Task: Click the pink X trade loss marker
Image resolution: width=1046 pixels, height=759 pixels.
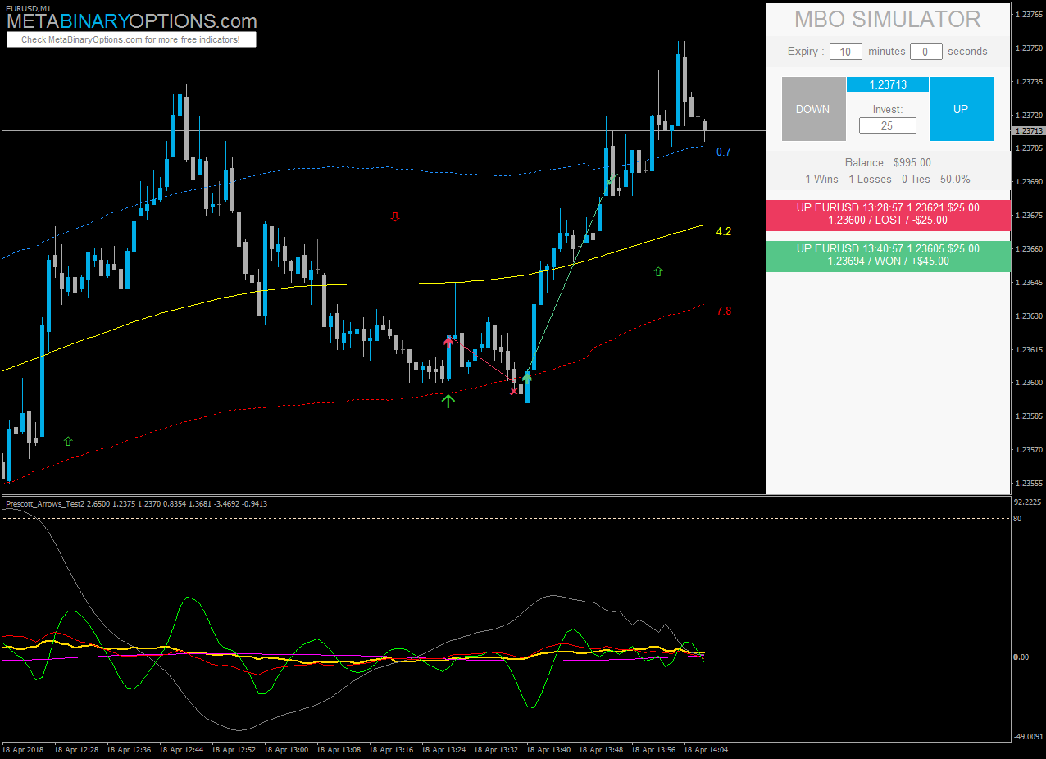Action: (x=514, y=391)
